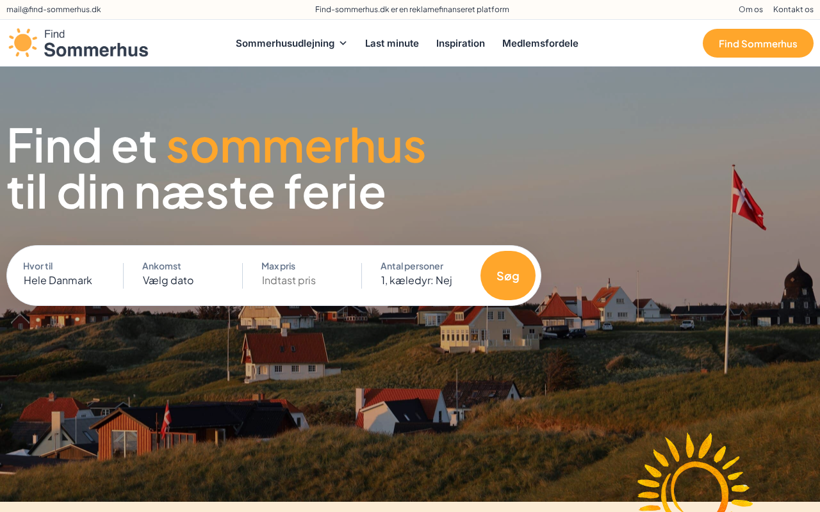Open the Inspiration menu item
Image resolution: width=820 pixels, height=512 pixels.
[461, 43]
